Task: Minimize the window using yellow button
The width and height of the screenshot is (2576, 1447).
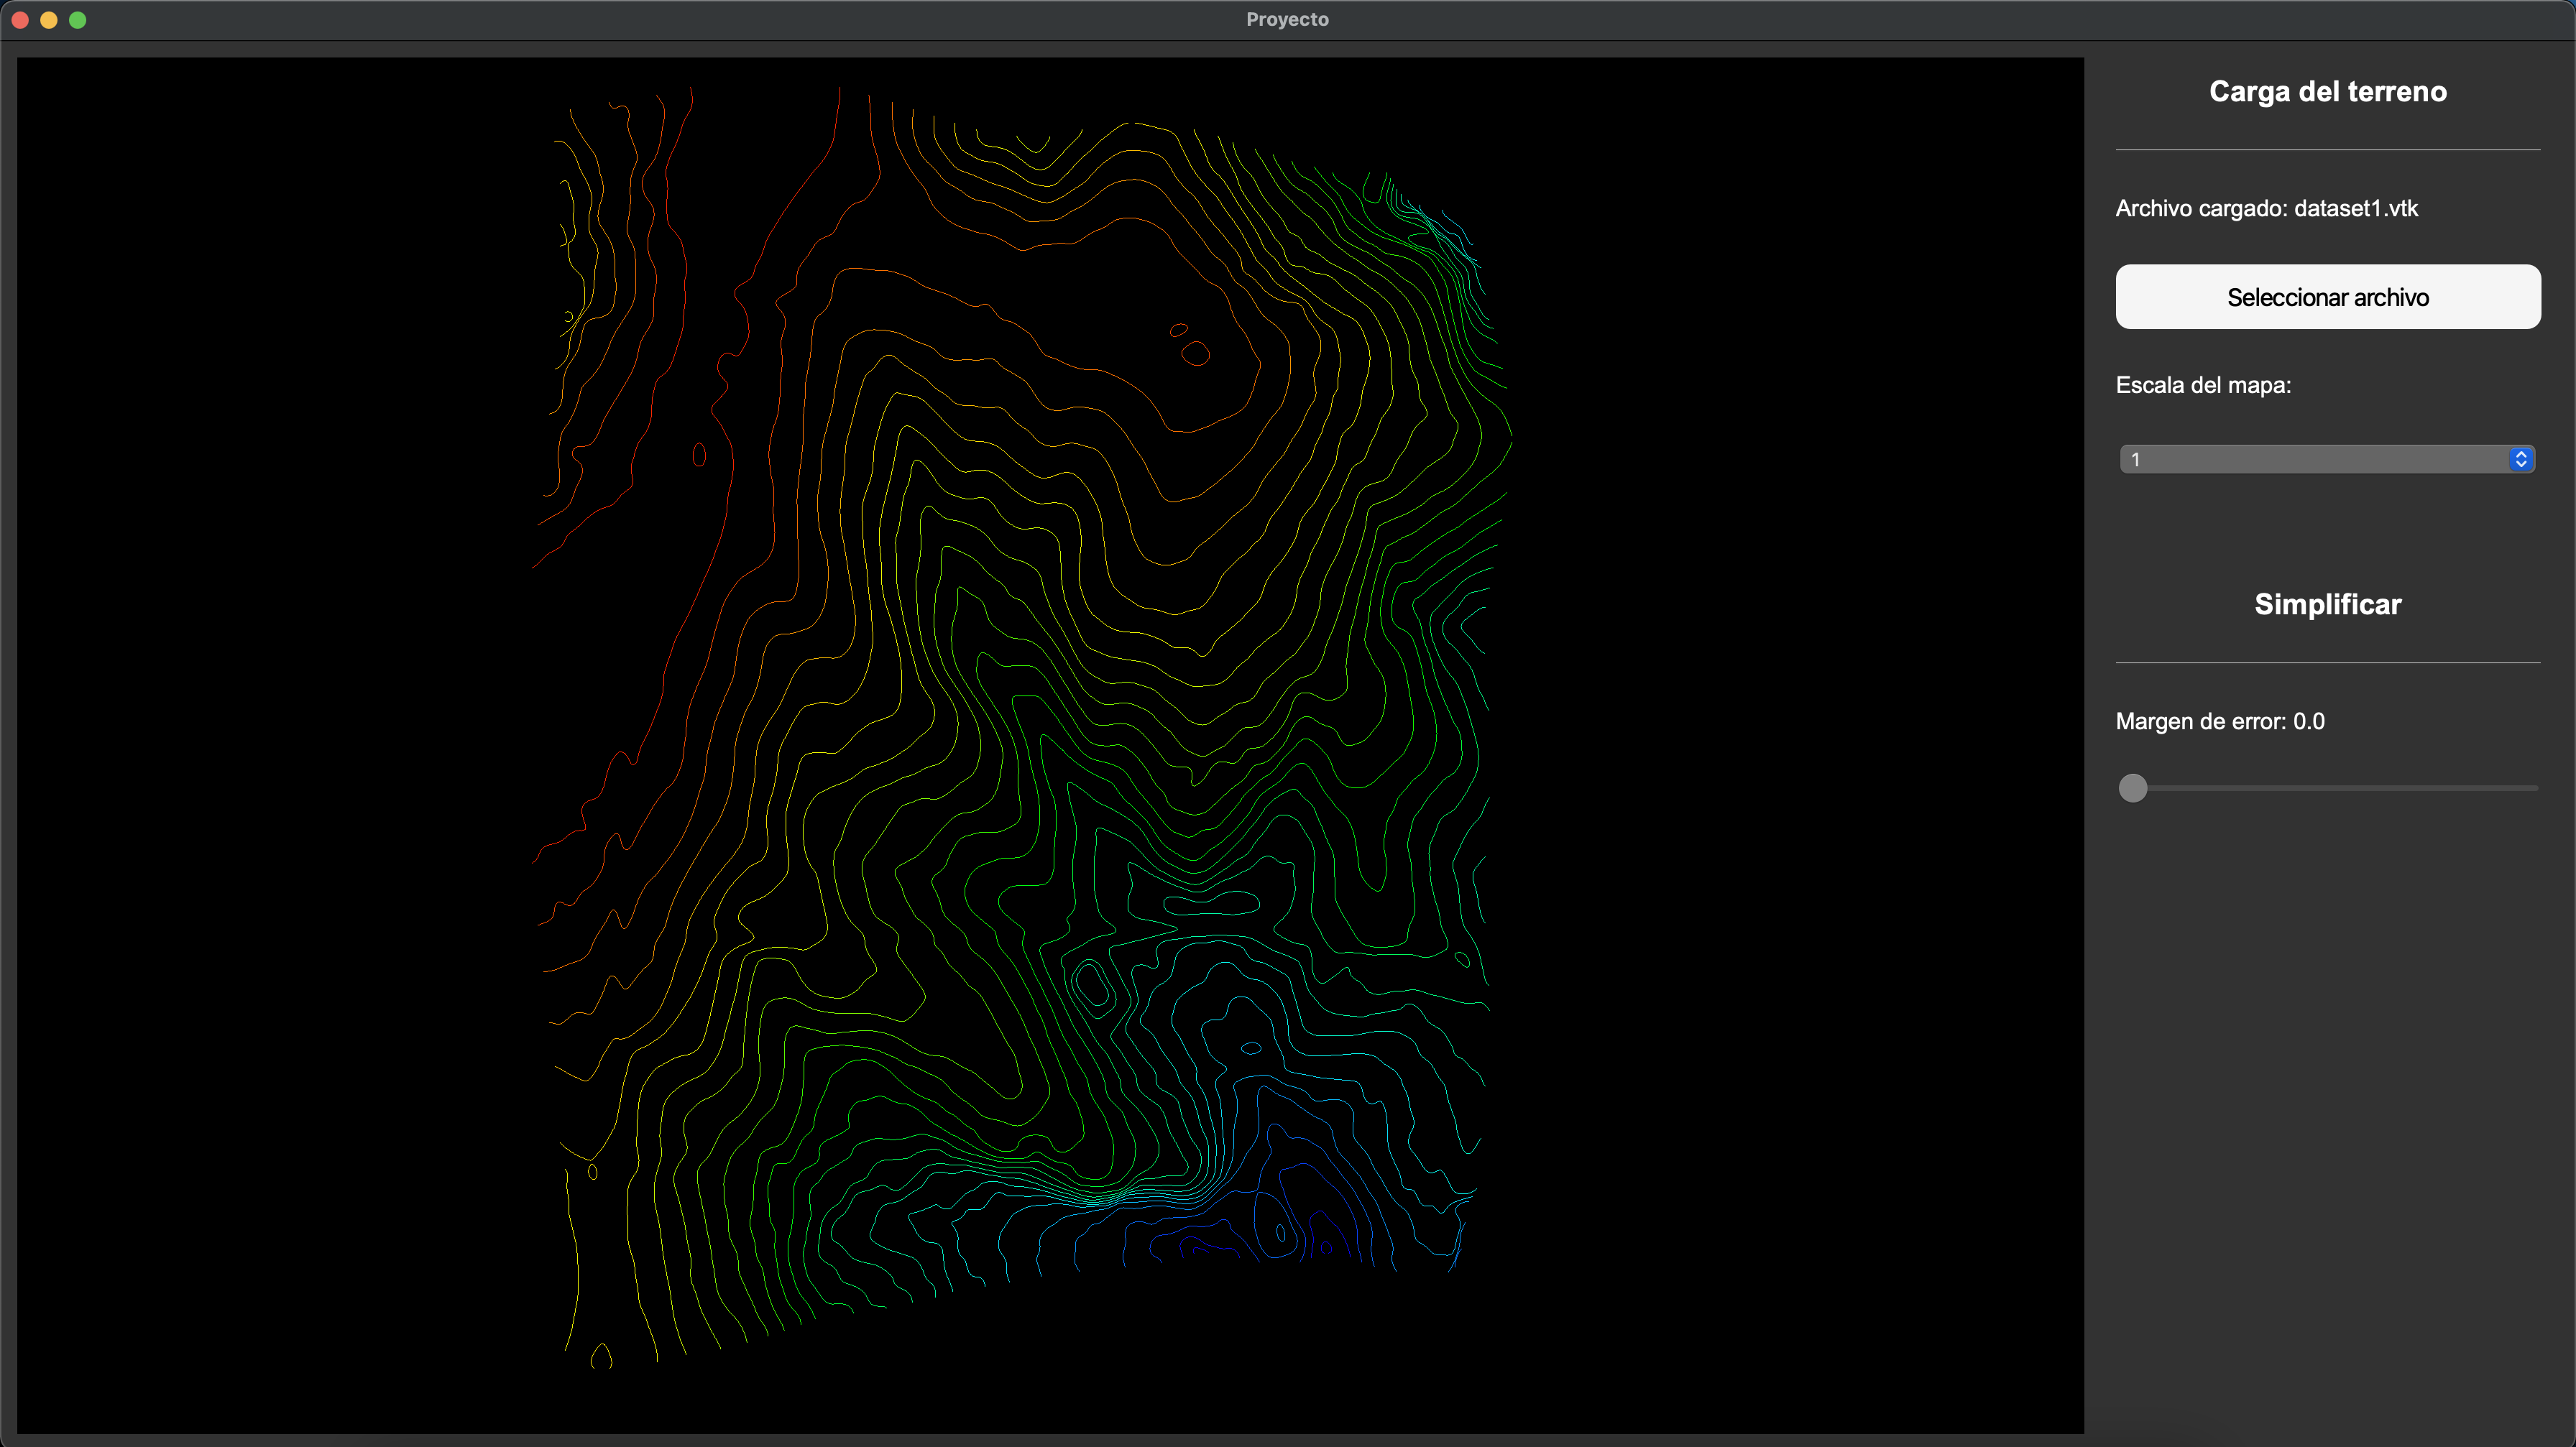Action: coord(49,19)
